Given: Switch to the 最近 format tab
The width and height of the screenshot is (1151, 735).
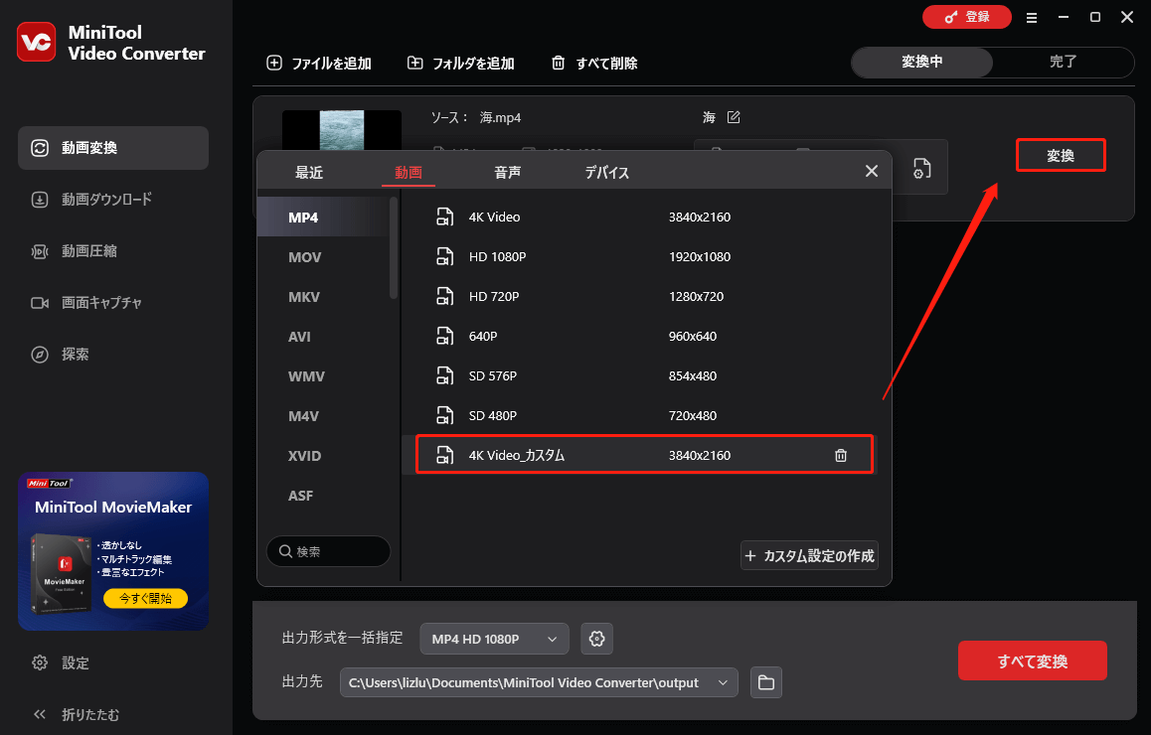Looking at the screenshot, I should pyautogui.click(x=309, y=173).
